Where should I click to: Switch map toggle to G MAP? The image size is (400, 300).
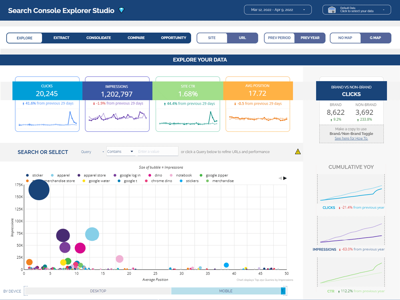376,38
